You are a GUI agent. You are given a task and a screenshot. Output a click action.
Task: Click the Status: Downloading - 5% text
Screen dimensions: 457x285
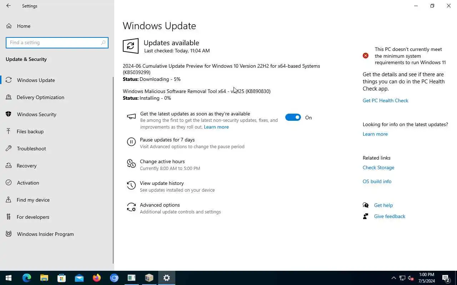click(152, 79)
